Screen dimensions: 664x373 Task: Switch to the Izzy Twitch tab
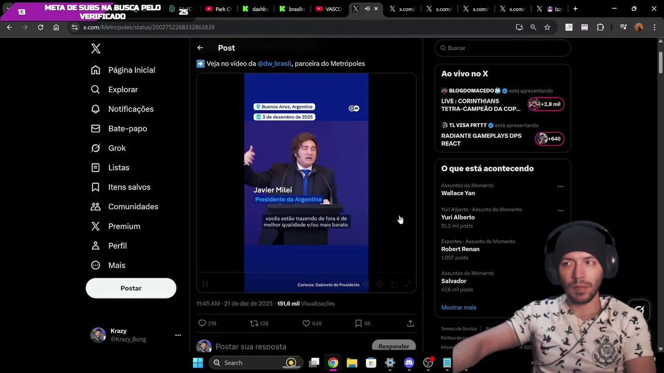549,9
